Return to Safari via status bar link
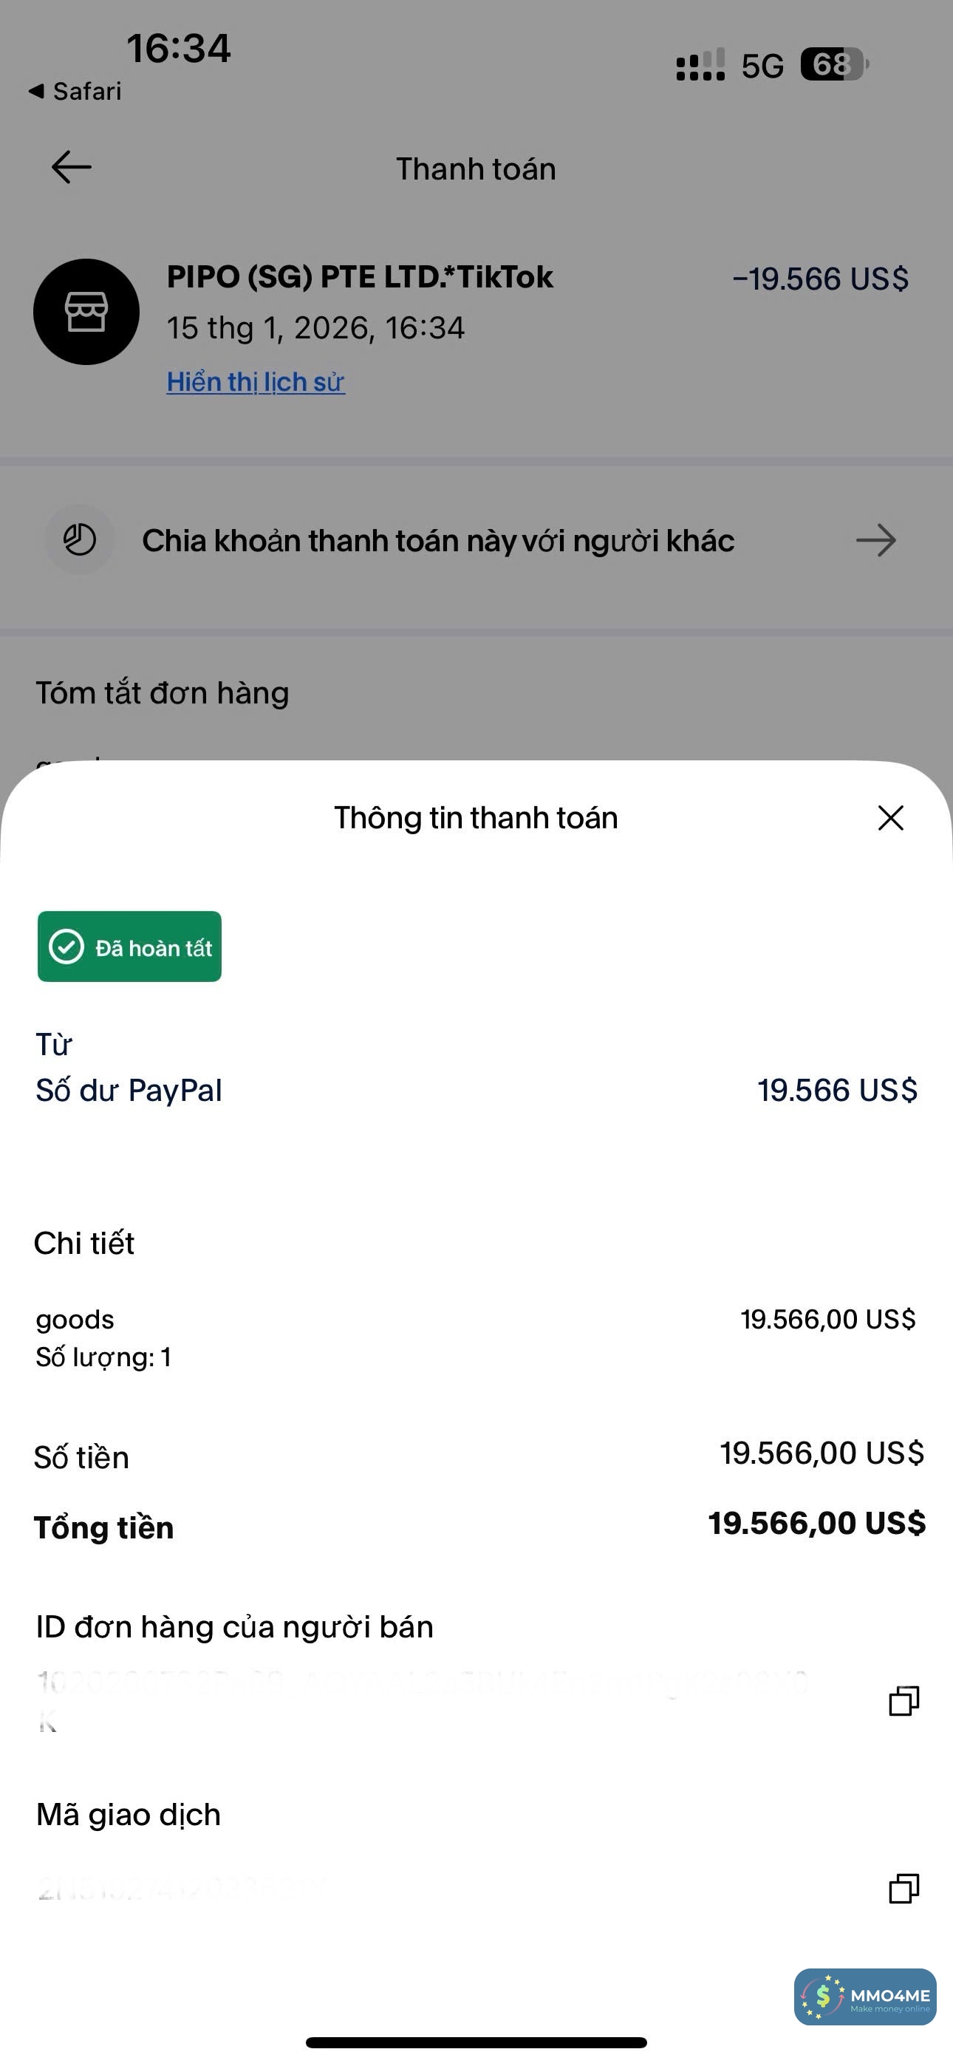953x2066 pixels. pos(75,92)
